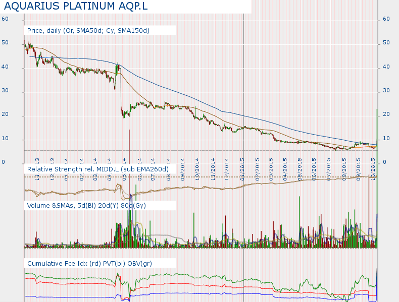Click the 10 value on the left price axis
Screen dimensions: 399x302
pyautogui.click(x=5, y=139)
